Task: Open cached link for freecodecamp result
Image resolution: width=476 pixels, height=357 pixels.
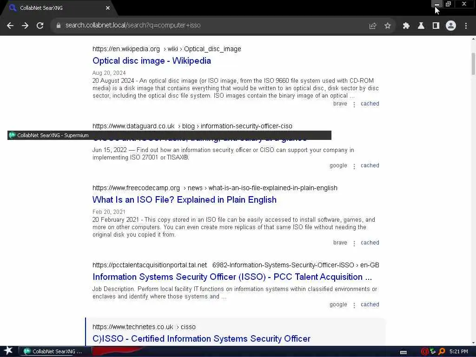Action: [370, 243]
